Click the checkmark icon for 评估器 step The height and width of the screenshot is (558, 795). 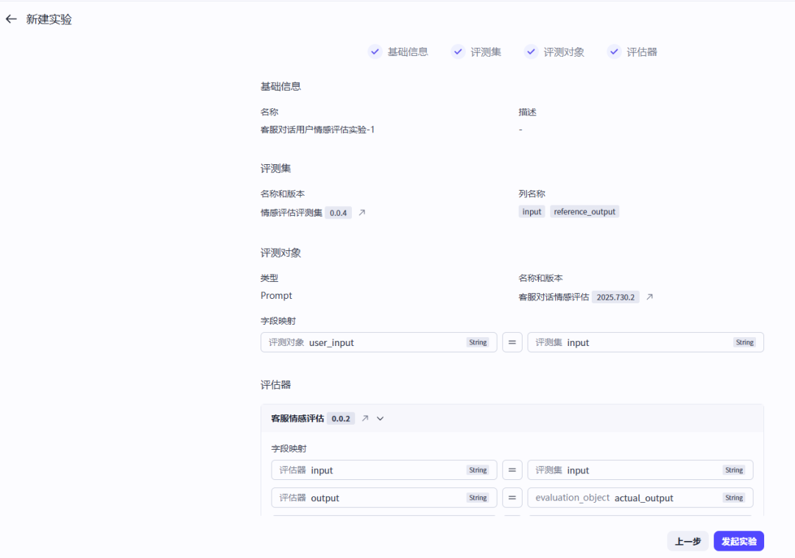[614, 52]
